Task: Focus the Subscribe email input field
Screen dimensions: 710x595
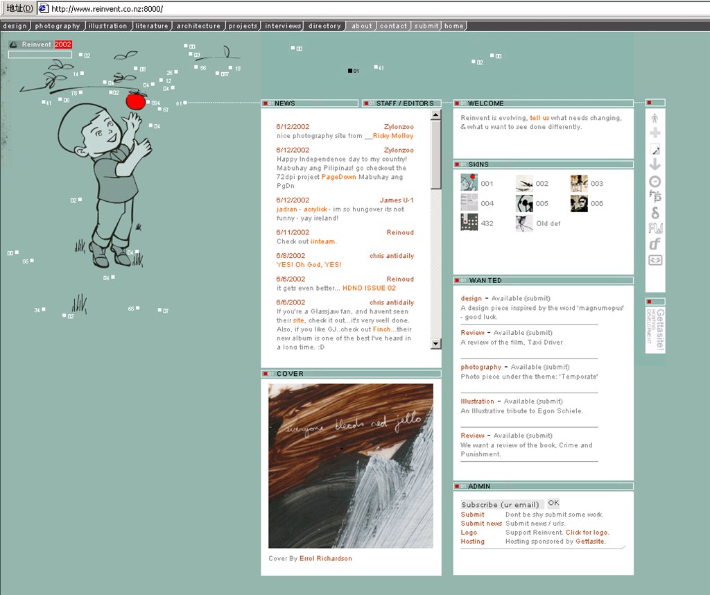Action: 502,504
